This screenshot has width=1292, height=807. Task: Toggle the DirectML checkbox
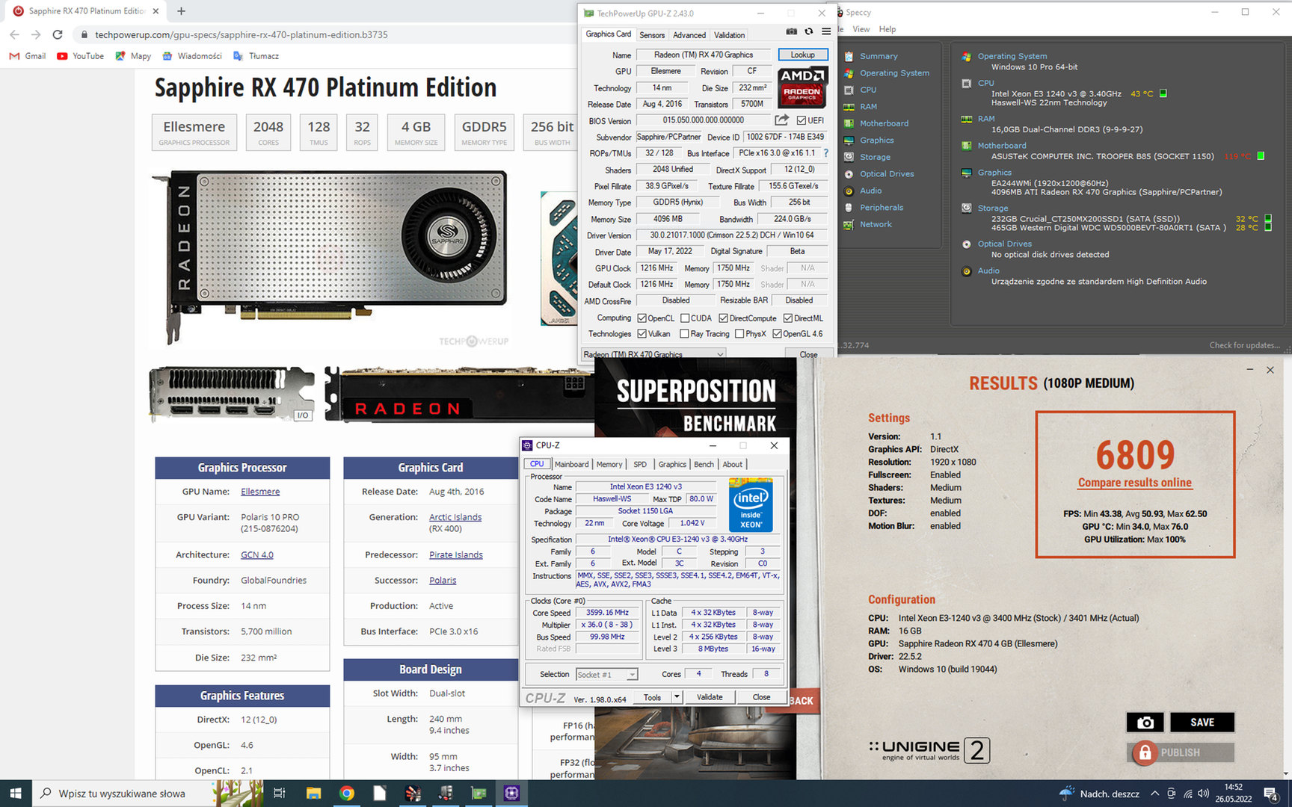[x=787, y=318]
